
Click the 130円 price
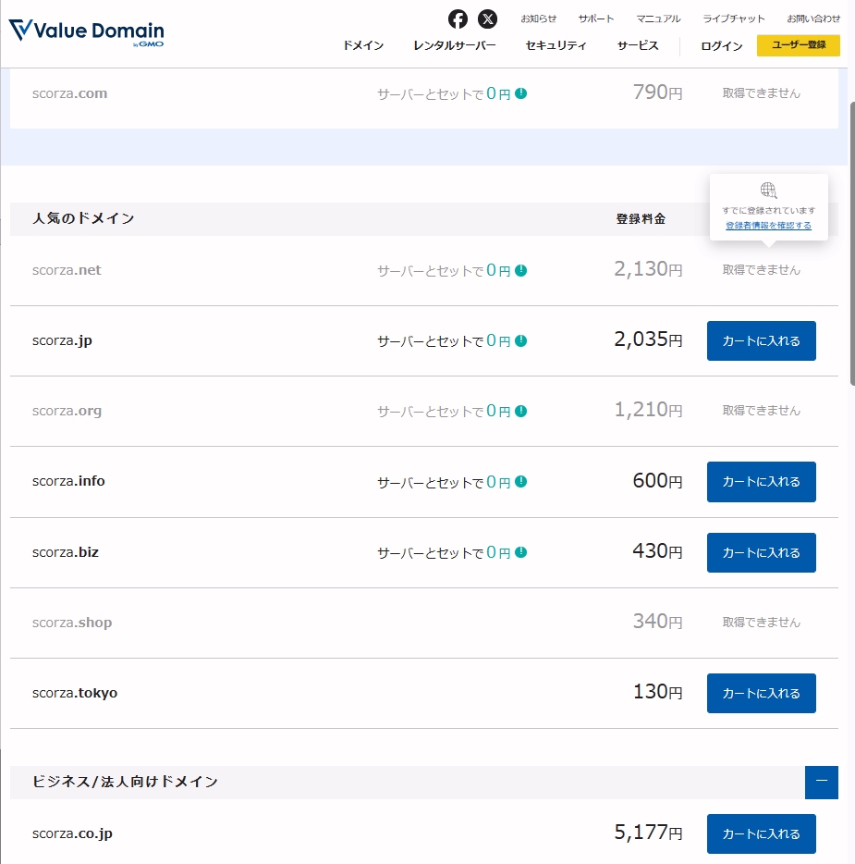point(657,692)
